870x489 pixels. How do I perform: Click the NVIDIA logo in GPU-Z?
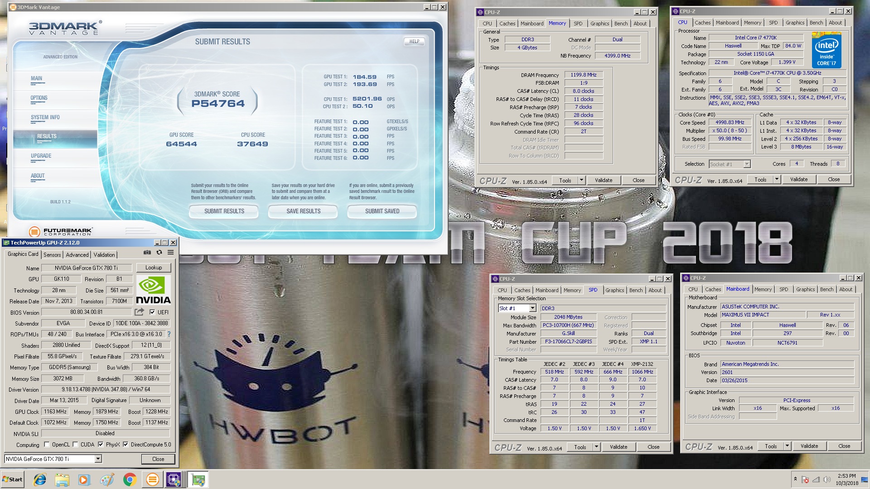click(x=153, y=290)
